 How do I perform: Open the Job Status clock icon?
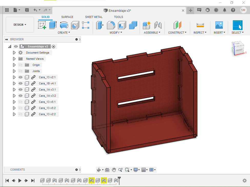pos(216,10)
